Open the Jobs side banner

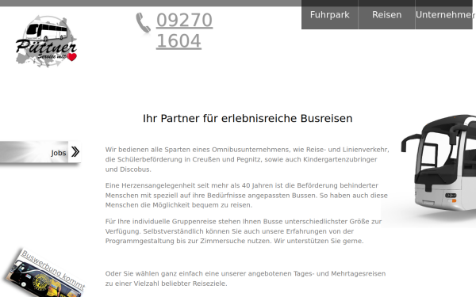(x=40, y=152)
